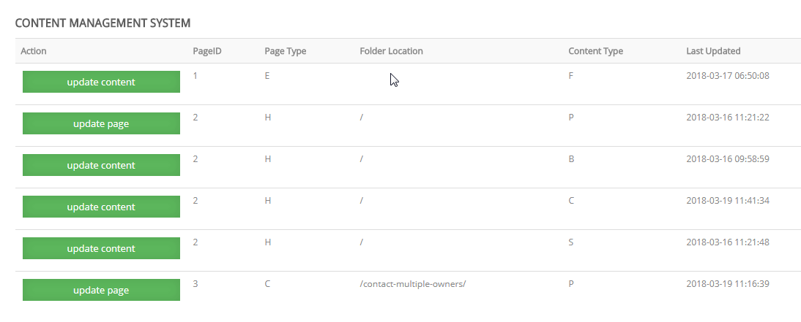The width and height of the screenshot is (801, 322).
Task: Click PageID 3 cell value
Action: [195, 284]
